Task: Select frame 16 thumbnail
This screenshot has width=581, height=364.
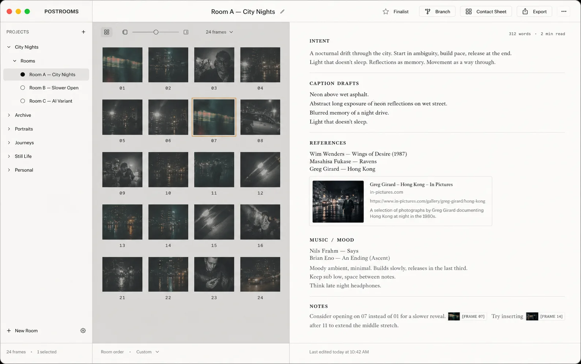Action: coord(260,222)
